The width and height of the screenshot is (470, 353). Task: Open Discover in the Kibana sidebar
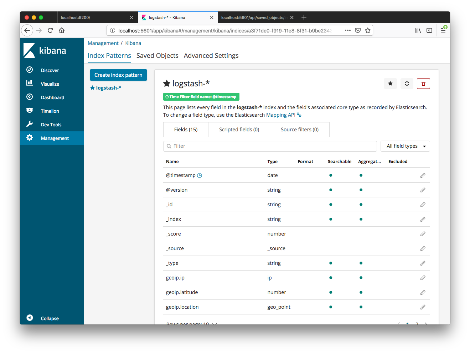coord(52,70)
